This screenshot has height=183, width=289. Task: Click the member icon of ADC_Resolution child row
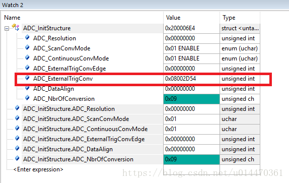click(27, 37)
